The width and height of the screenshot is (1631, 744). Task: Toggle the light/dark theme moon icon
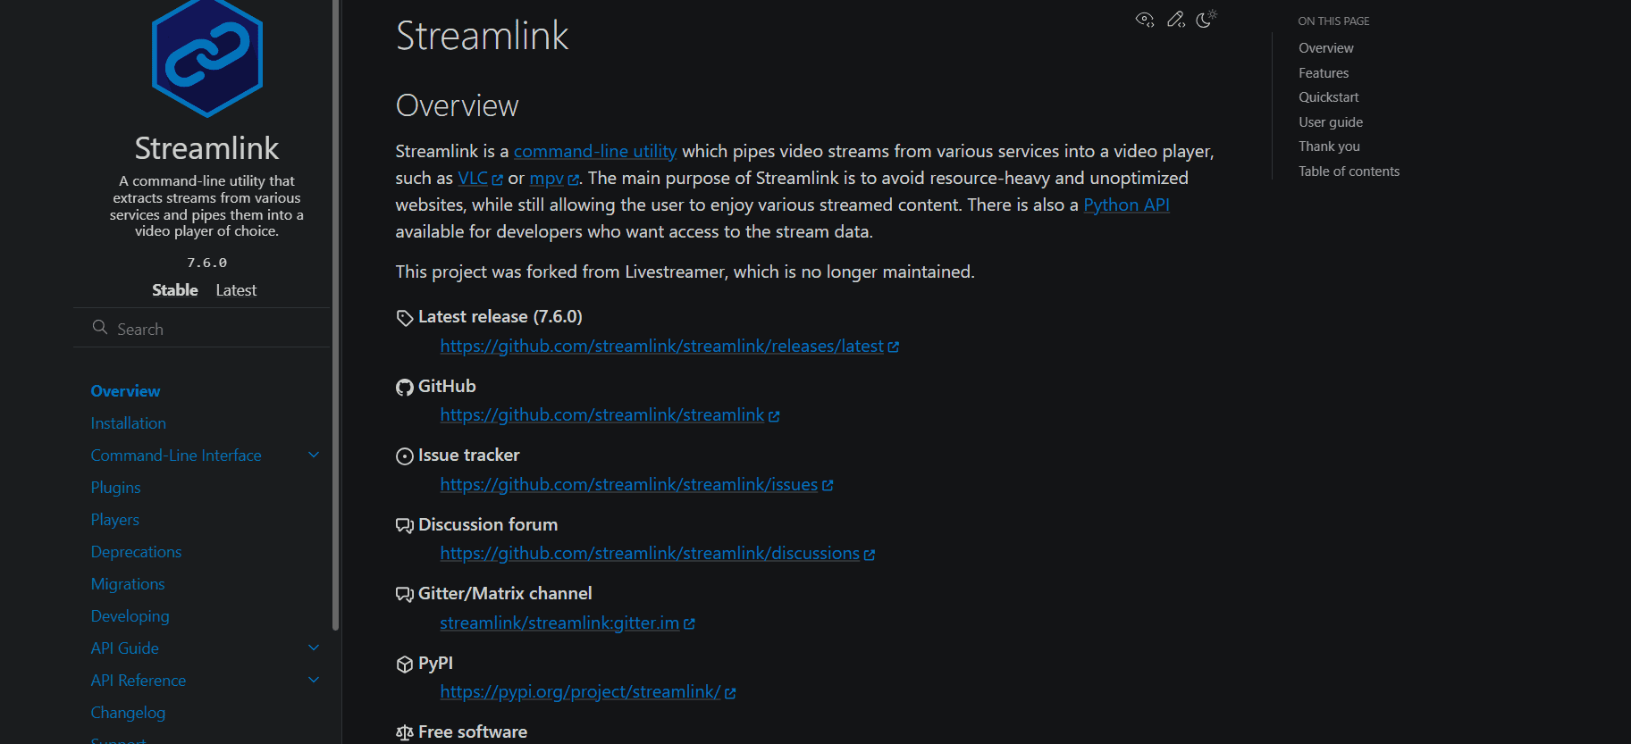point(1206,19)
